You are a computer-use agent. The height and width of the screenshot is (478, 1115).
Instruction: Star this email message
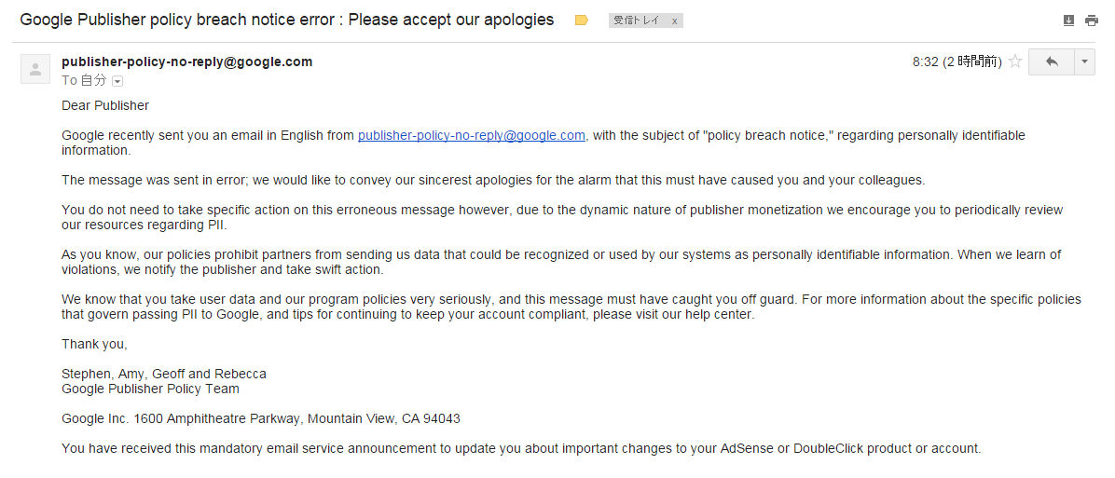click(1015, 62)
